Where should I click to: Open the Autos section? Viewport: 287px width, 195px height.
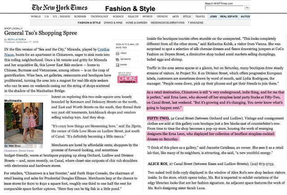click(245, 17)
